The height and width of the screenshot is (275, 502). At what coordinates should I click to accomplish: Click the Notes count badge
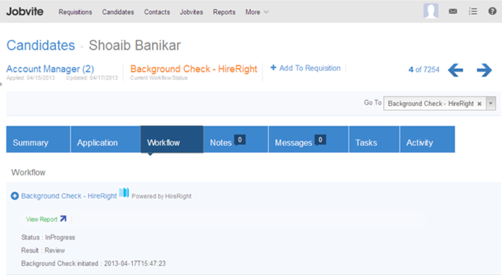240,140
